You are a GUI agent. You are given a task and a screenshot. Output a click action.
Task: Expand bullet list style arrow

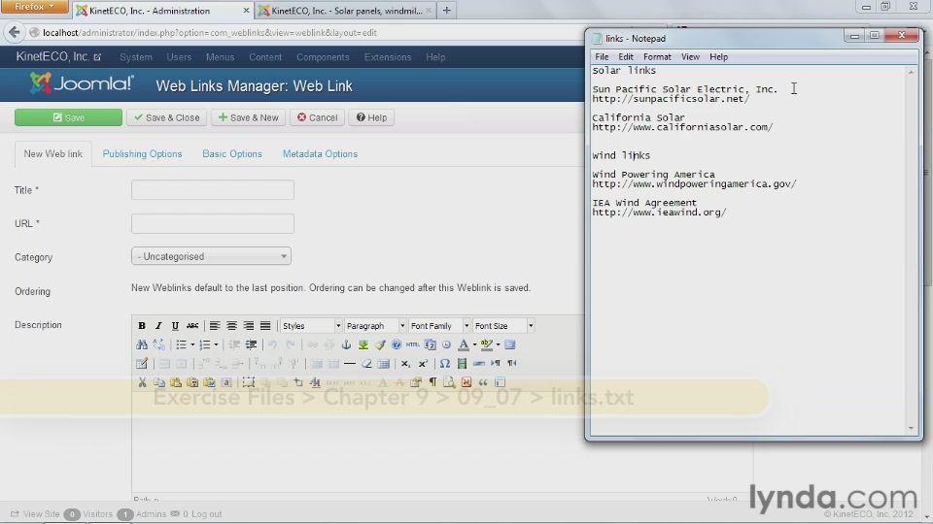pos(192,344)
